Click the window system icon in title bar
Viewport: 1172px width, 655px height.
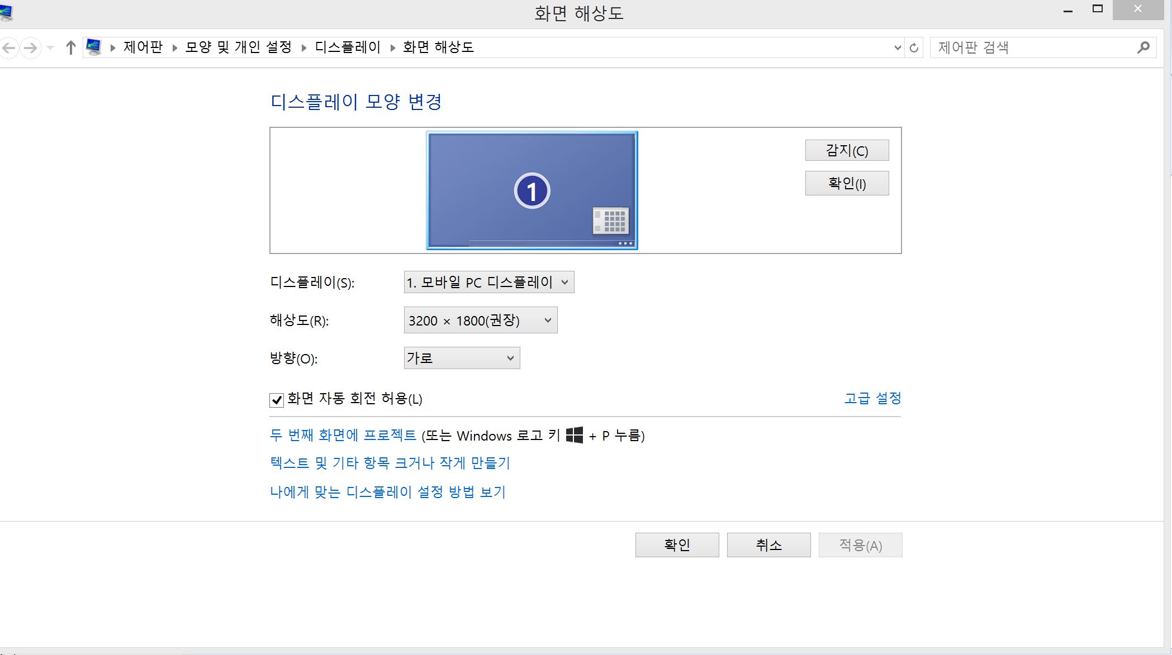[6, 12]
